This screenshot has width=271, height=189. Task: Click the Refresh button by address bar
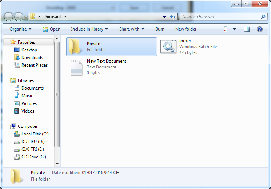(x=173, y=17)
